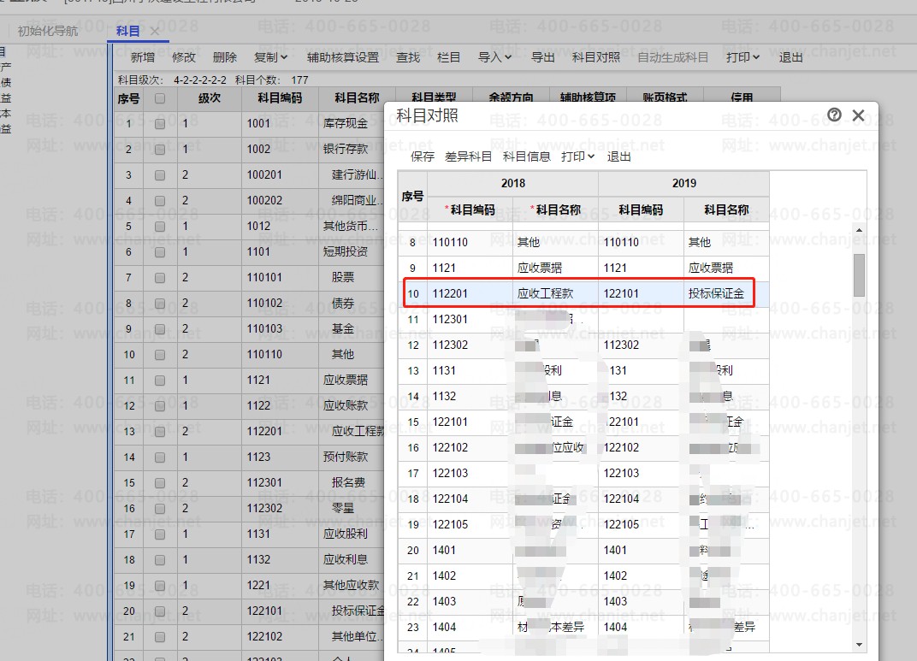This screenshot has height=661, width=917.
Task: Click 查找 in the toolbar
Action: tap(408, 57)
